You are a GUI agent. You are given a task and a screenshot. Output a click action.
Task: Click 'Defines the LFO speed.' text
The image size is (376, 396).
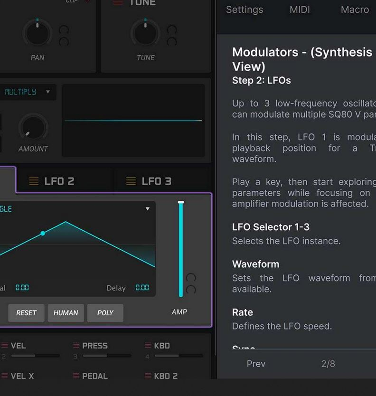[x=282, y=326]
